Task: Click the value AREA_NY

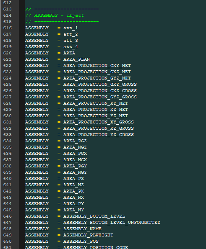Action: point(73,210)
